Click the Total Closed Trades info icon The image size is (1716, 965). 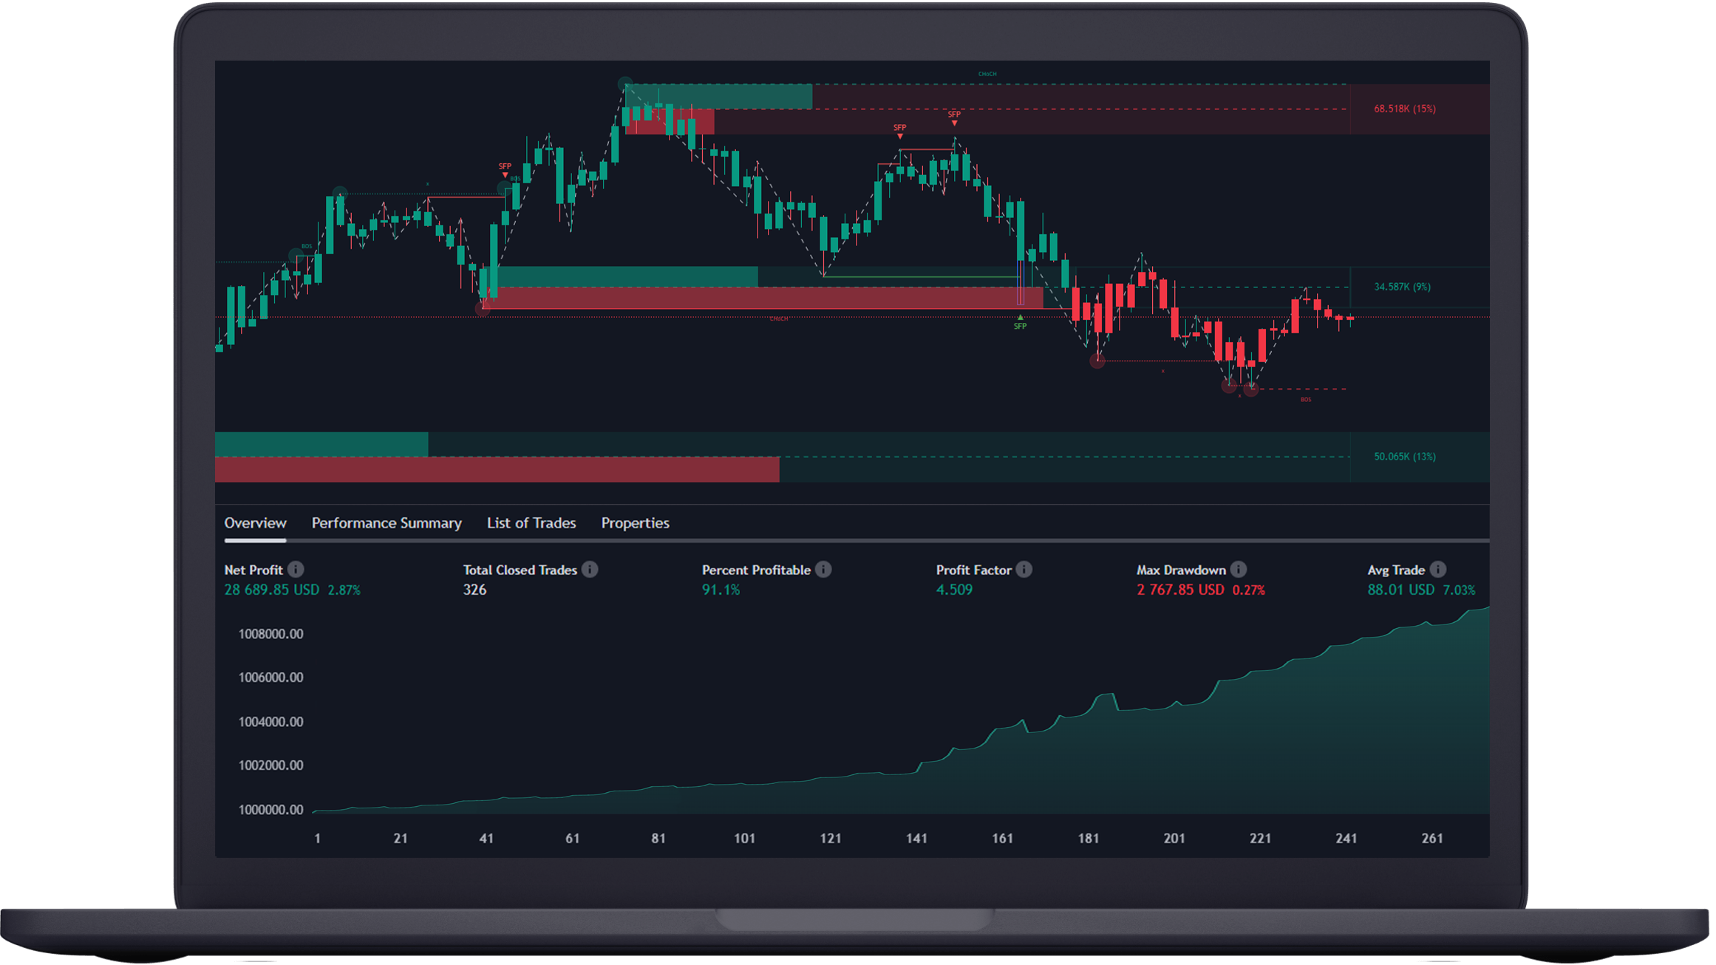[x=590, y=570]
